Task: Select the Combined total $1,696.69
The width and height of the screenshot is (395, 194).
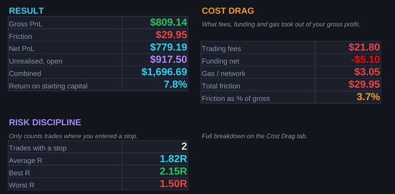Action: tap(164, 72)
